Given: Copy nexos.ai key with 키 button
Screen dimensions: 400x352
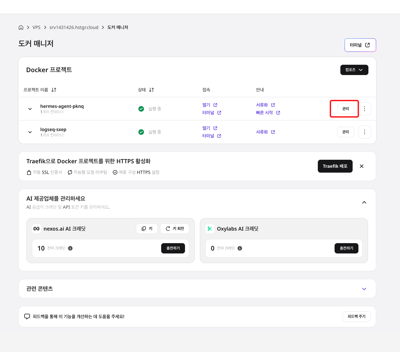Looking at the screenshot, I should pos(147,229).
